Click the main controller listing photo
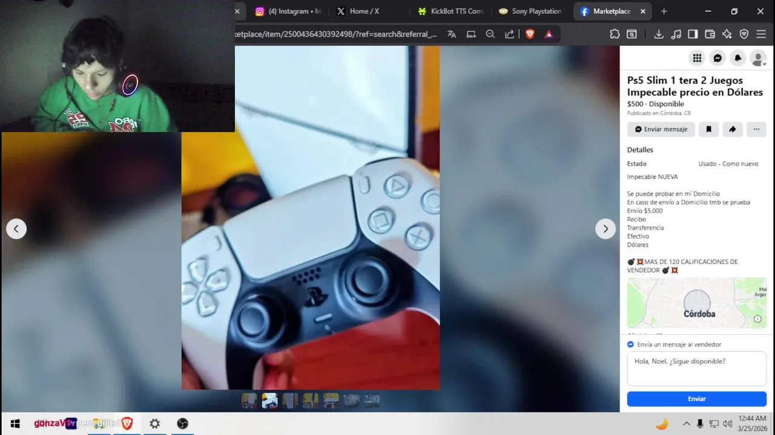 pyautogui.click(x=311, y=218)
